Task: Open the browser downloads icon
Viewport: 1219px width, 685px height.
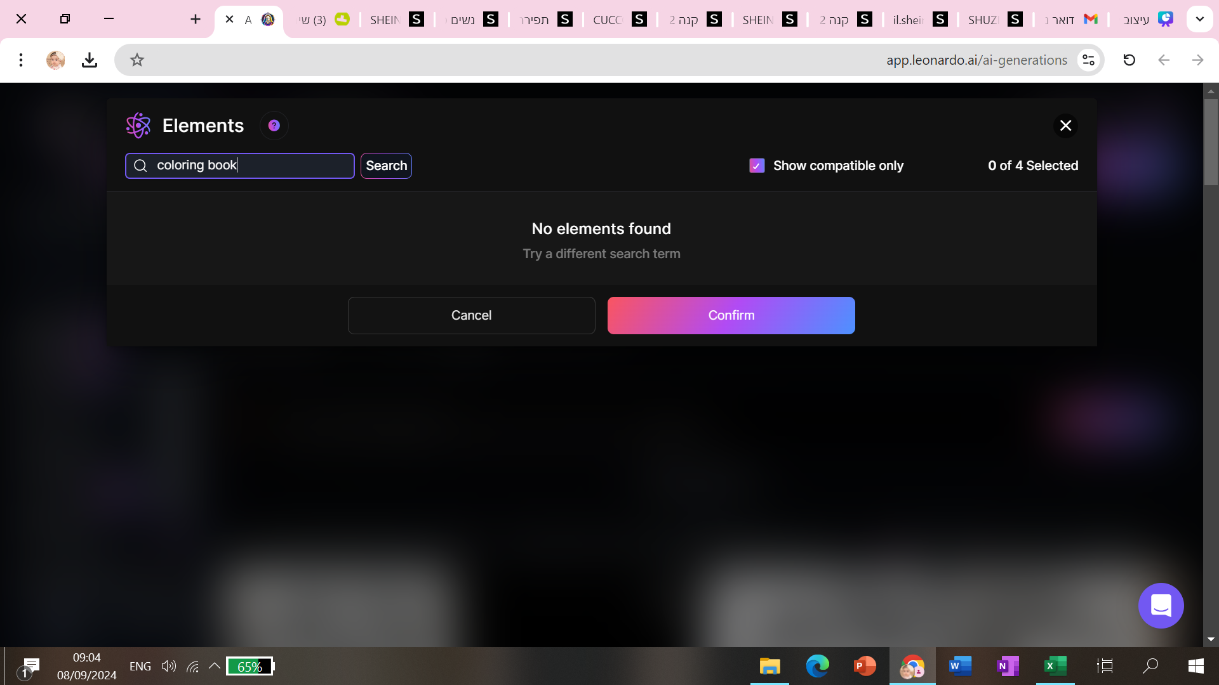Action: click(90, 60)
